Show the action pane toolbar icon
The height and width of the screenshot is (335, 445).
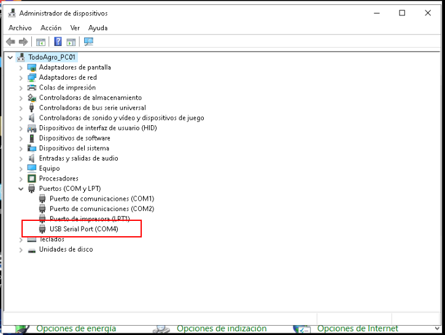point(71,42)
